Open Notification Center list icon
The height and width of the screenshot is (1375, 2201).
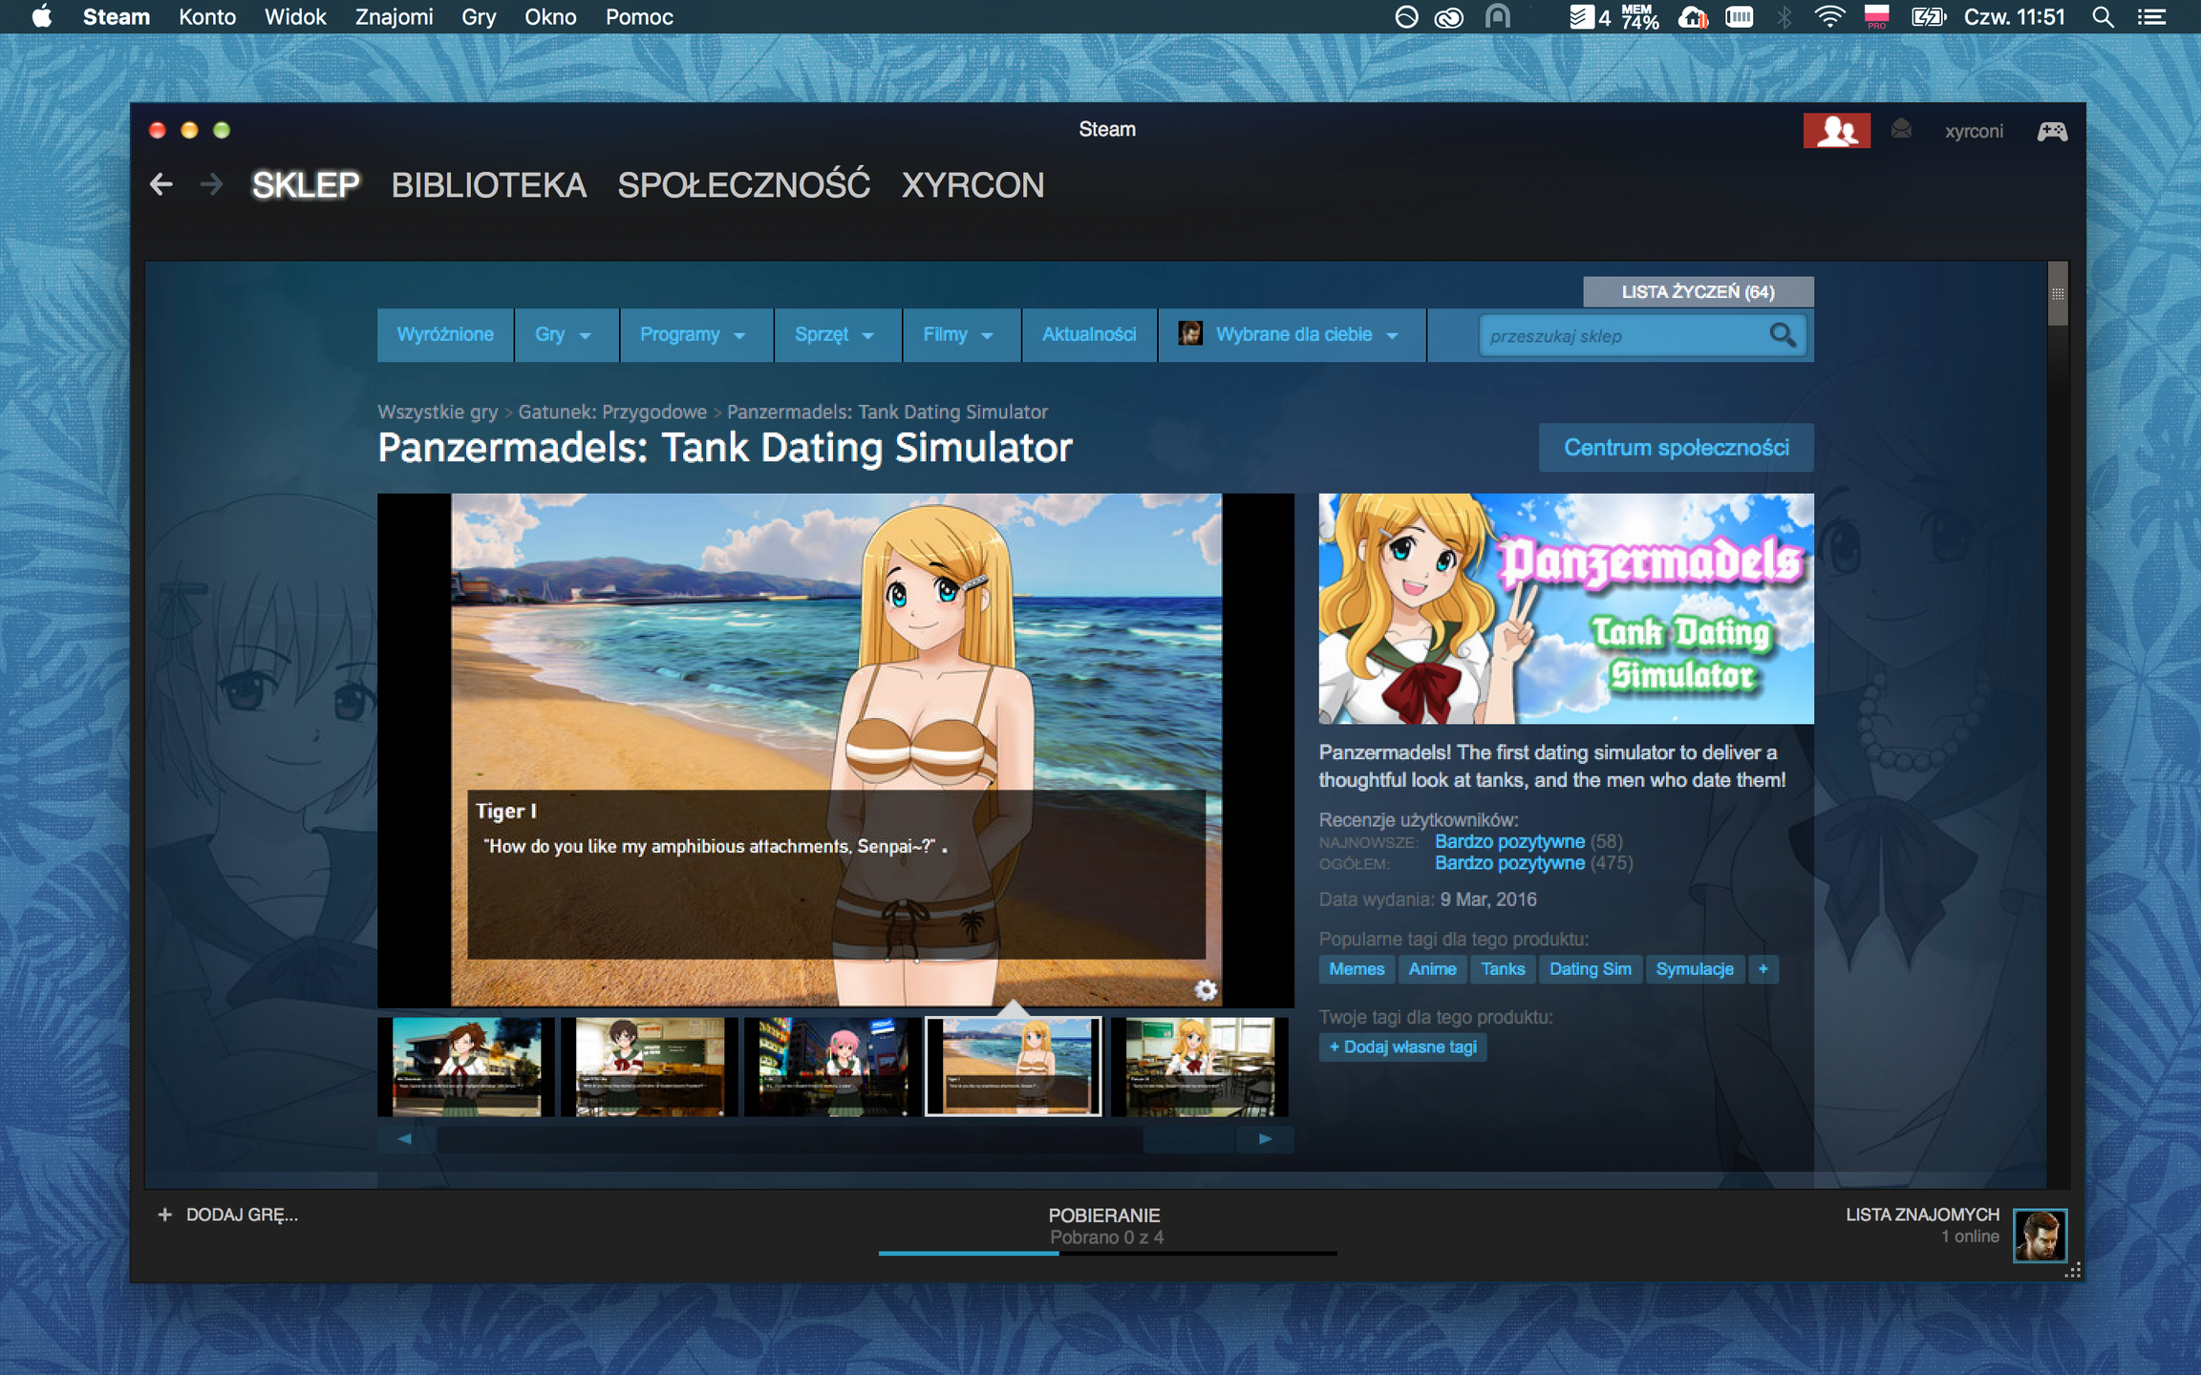(2151, 16)
